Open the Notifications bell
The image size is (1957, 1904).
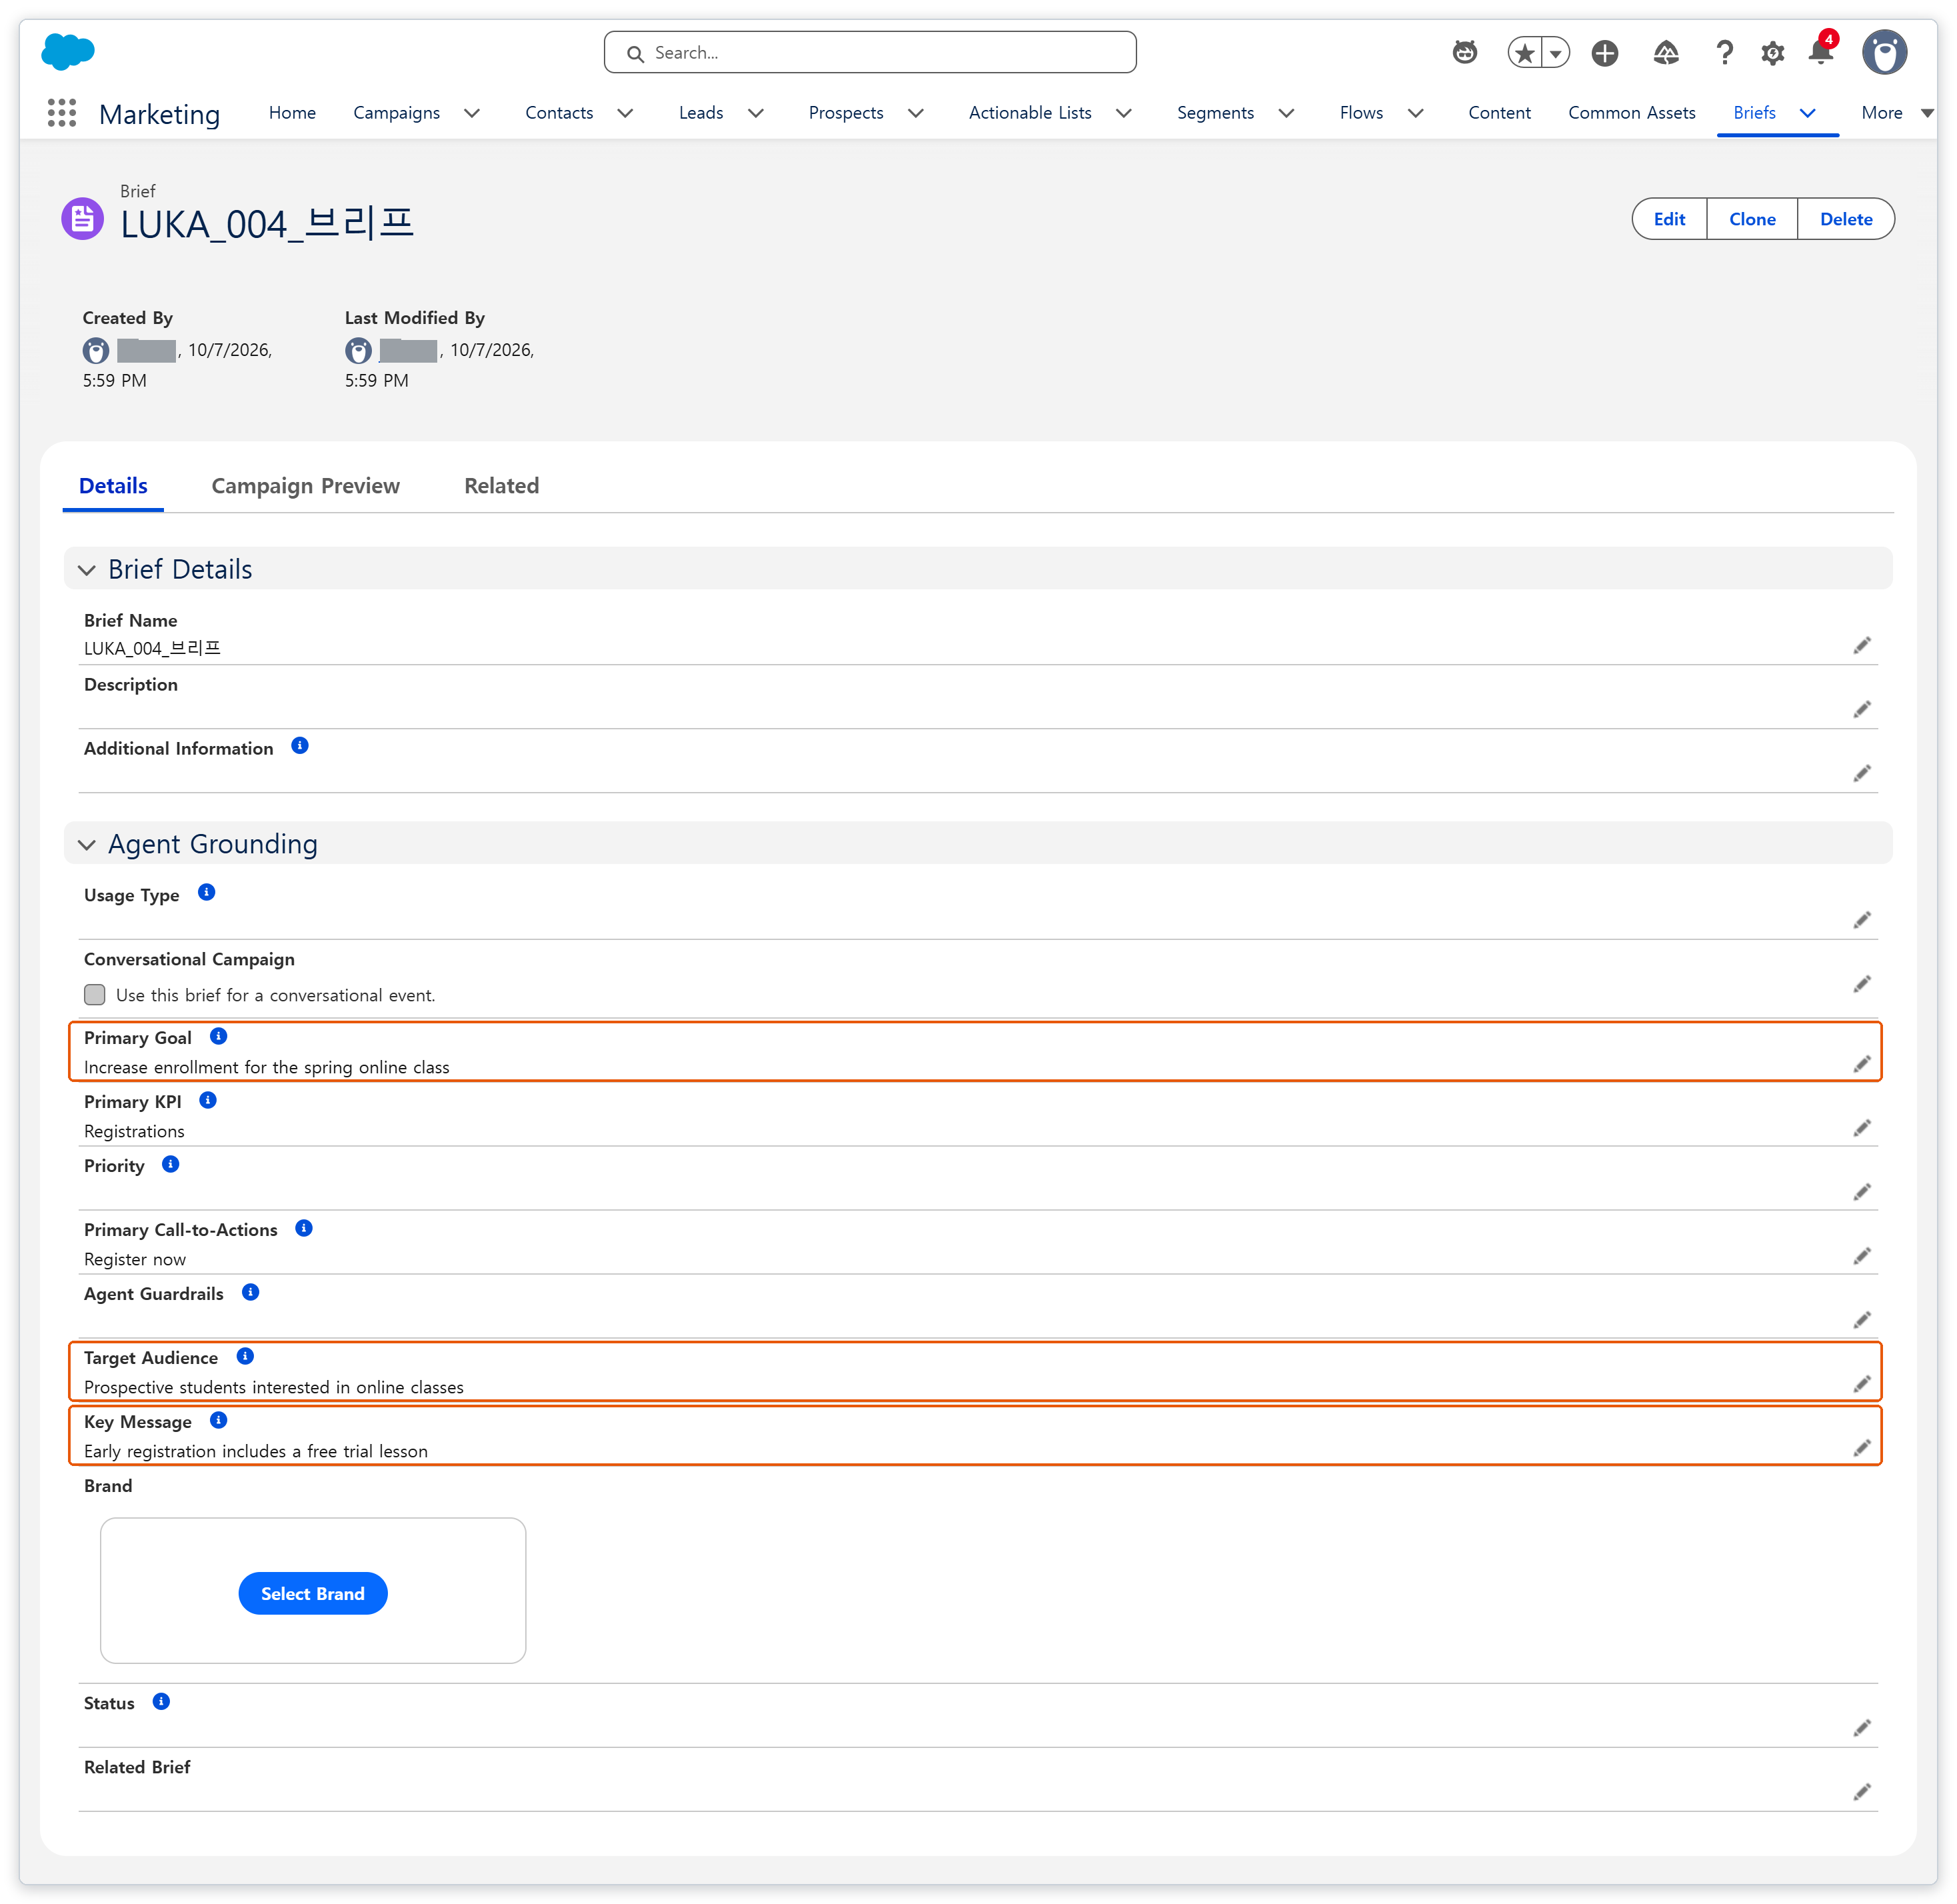click(1821, 52)
